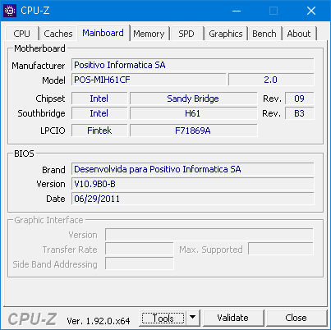Screen dimensions: 331x330
Task: Open the Tools dropdown arrow
Action: [193, 318]
